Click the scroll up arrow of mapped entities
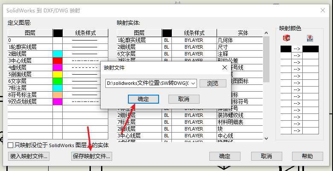This screenshot has width=333, height=171. 266,33
